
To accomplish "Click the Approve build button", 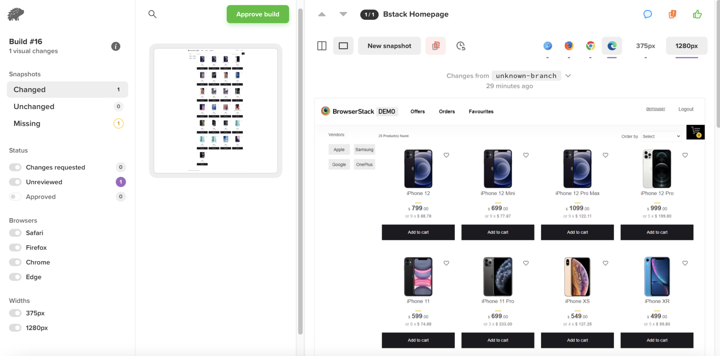I will click(258, 14).
